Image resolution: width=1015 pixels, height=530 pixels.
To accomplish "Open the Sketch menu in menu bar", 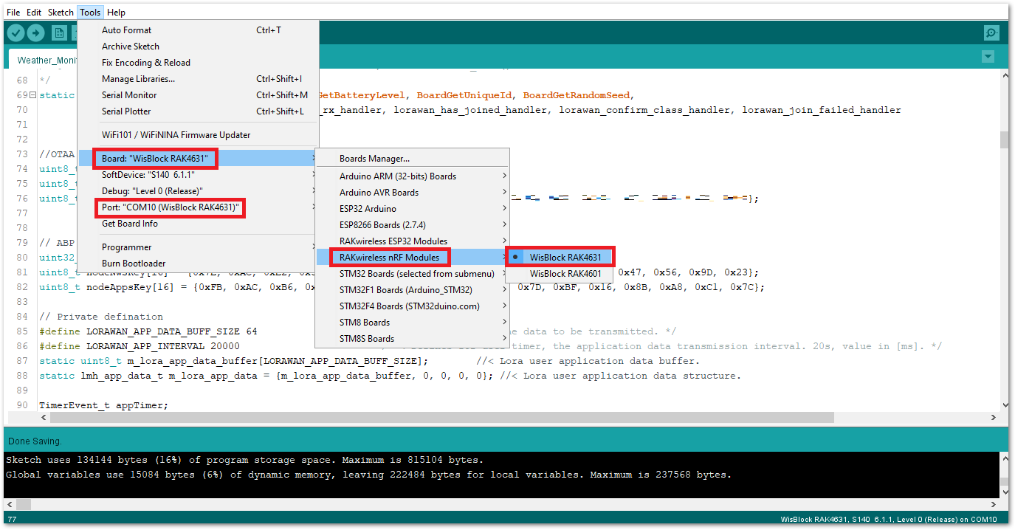I will [61, 13].
